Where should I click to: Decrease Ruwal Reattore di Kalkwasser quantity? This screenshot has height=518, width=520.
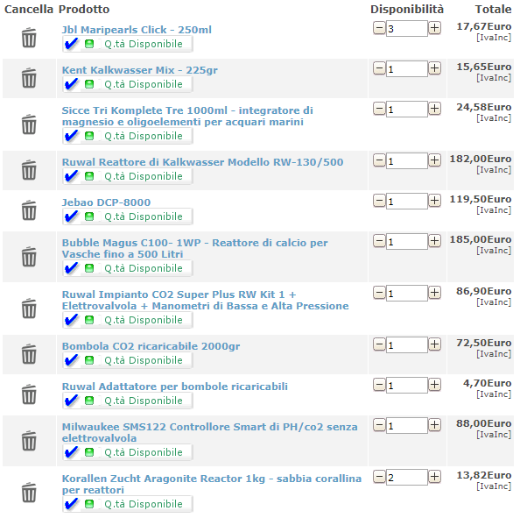coord(379,160)
